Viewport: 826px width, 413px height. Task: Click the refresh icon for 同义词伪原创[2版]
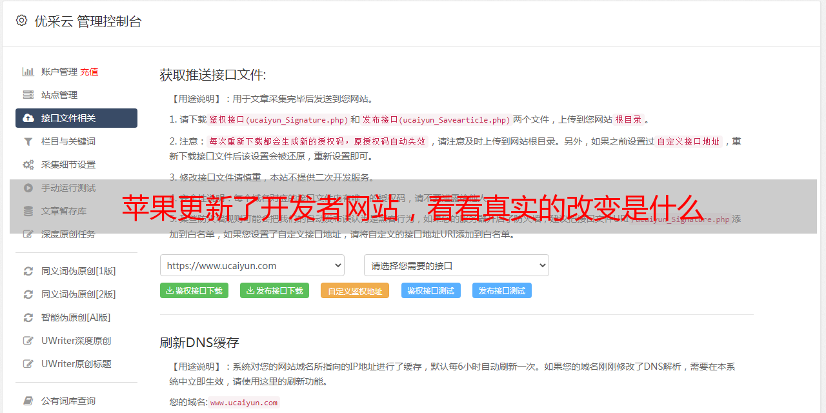click(28, 294)
